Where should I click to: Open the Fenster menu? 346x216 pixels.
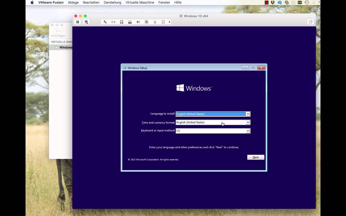click(x=164, y=2)
